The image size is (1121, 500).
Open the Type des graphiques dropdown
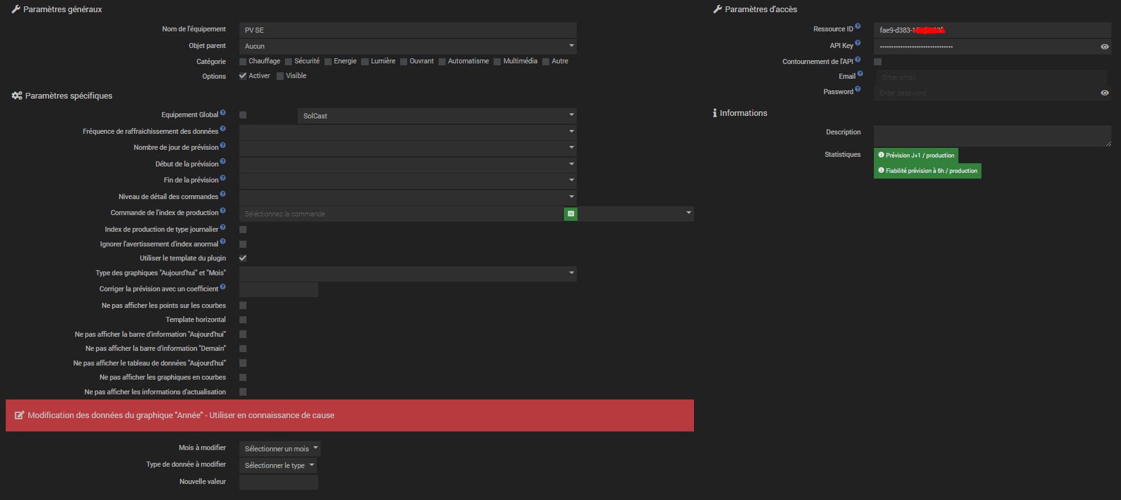point(408,273)
